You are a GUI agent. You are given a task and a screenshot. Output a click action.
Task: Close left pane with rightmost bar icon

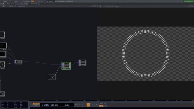pyautogui.click(x=96, y=6)
